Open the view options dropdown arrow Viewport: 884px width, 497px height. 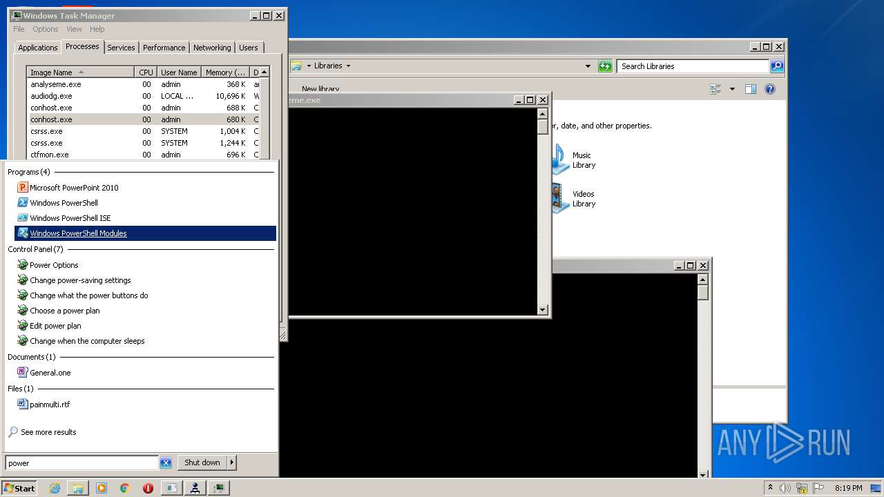click(x=732, y=89)
